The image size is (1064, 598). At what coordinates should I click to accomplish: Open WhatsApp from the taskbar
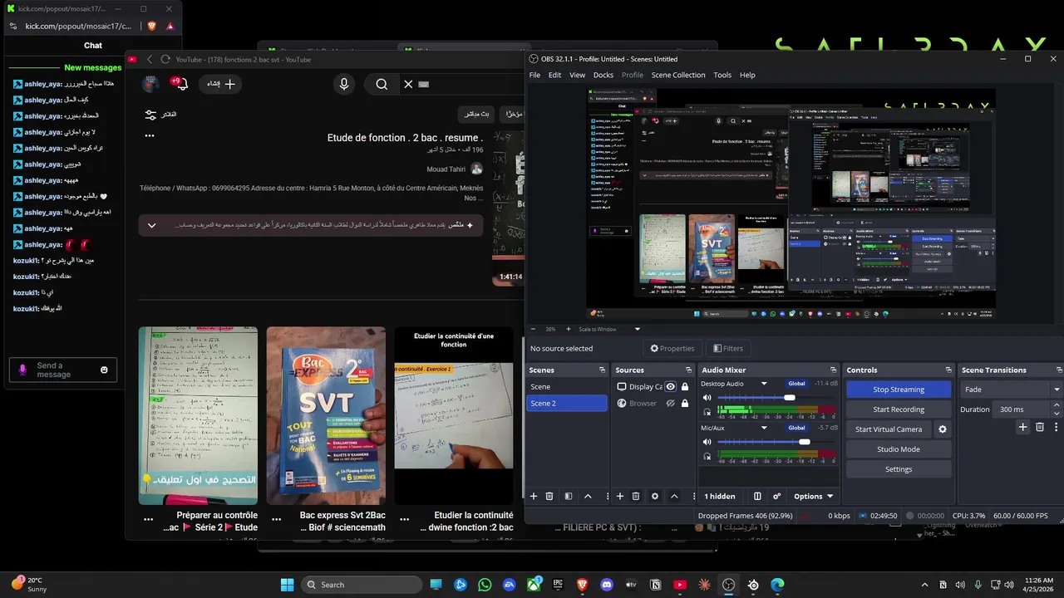point(485,585)
